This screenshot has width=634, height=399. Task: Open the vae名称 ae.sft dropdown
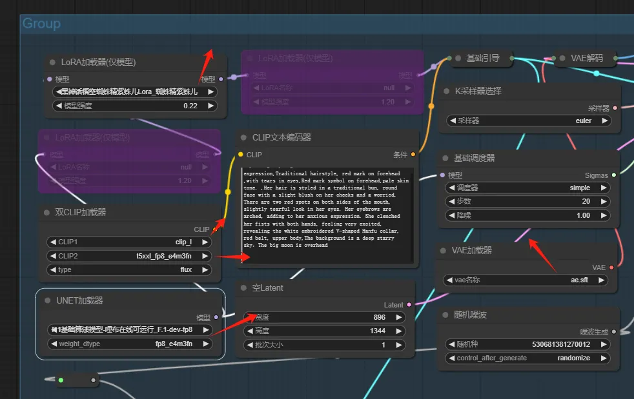(526, 280)
